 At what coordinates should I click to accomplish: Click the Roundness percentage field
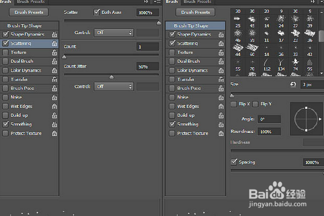coord(269,132)
